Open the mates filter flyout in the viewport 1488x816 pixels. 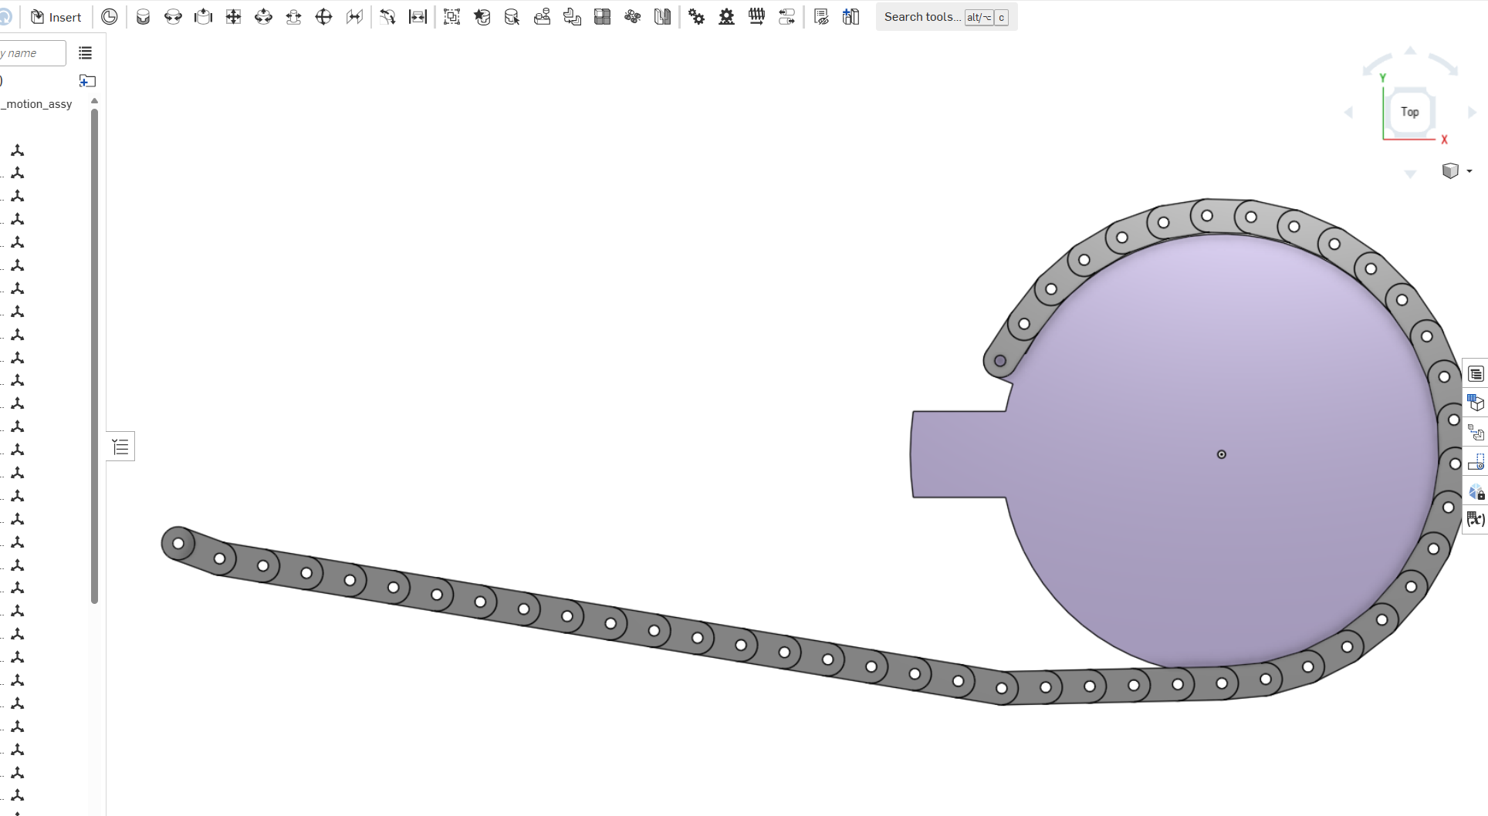coord(120,446)
